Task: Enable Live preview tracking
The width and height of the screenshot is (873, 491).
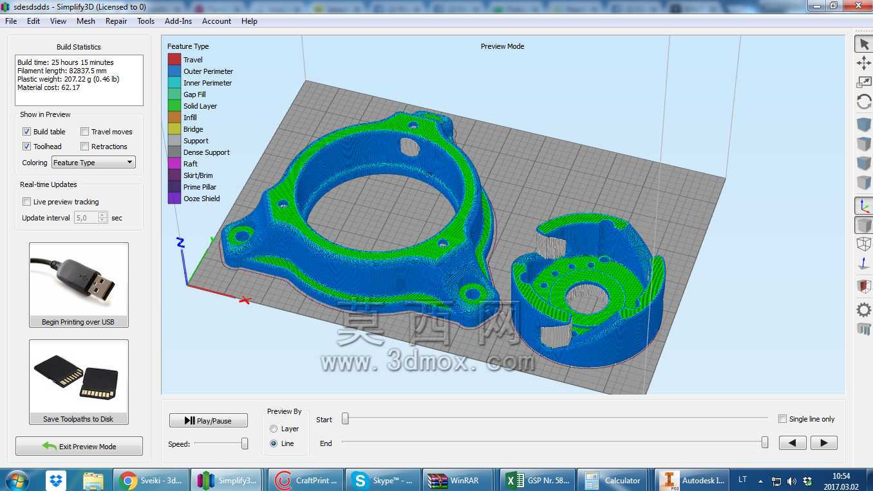Action: (x=26, y=202)
